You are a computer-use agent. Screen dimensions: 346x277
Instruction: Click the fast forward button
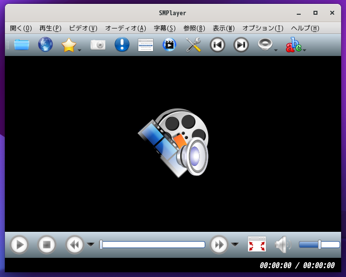coord(219,245)
